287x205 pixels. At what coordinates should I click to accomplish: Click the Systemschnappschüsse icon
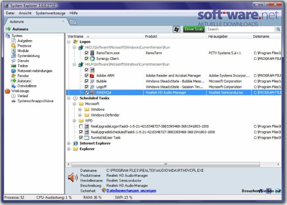pos(14,101)
